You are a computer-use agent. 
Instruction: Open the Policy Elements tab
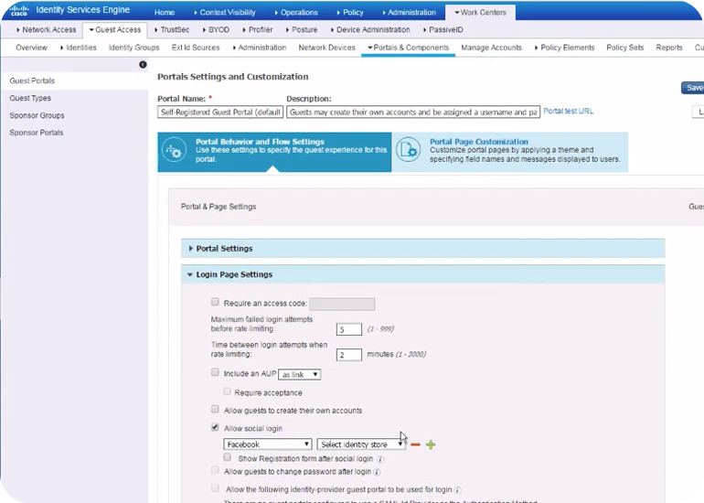point(564,48)
